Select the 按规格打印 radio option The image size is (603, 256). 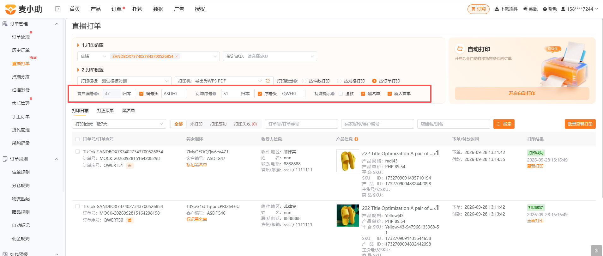coord(339,81)
